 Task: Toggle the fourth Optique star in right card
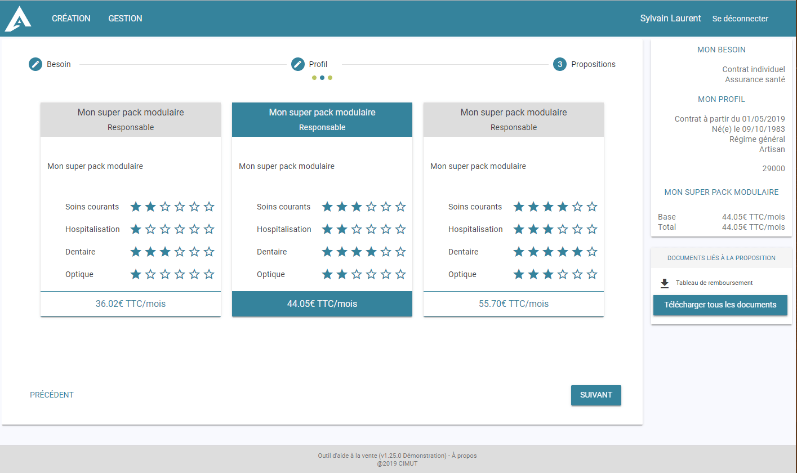[x=563, y=274]
